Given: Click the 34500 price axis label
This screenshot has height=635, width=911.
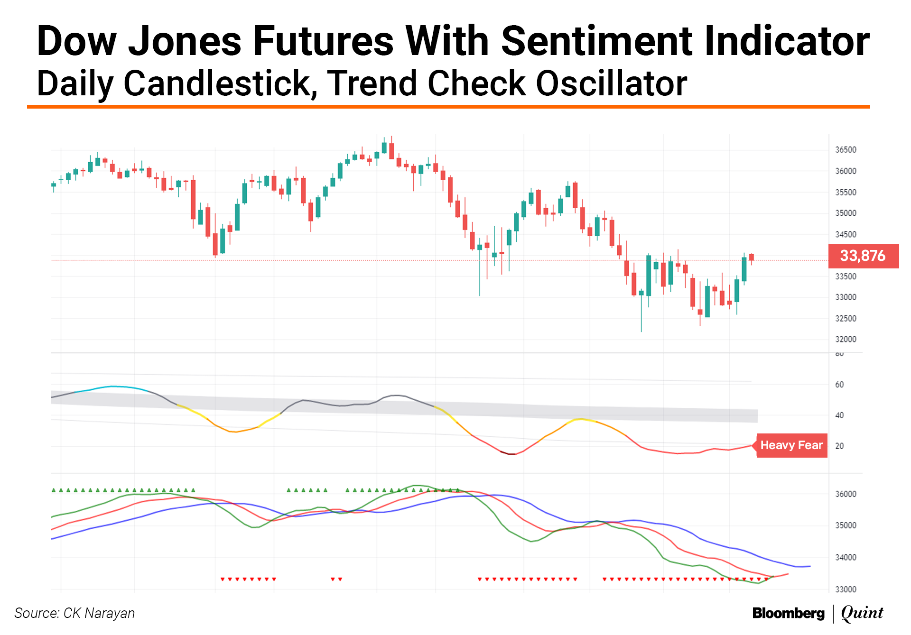Looking at the screenshot, I should point(846,234).
